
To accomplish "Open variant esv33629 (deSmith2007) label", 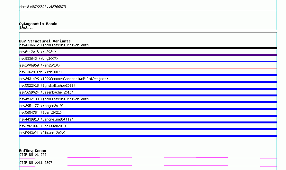I will coord(40,72).
